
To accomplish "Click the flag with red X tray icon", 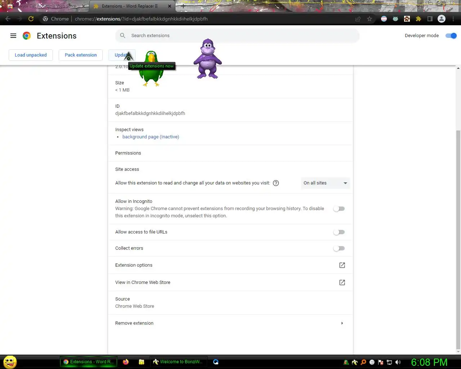I will point(381,362).
